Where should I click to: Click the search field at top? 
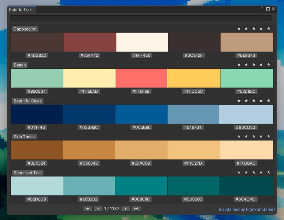[141, 18]
